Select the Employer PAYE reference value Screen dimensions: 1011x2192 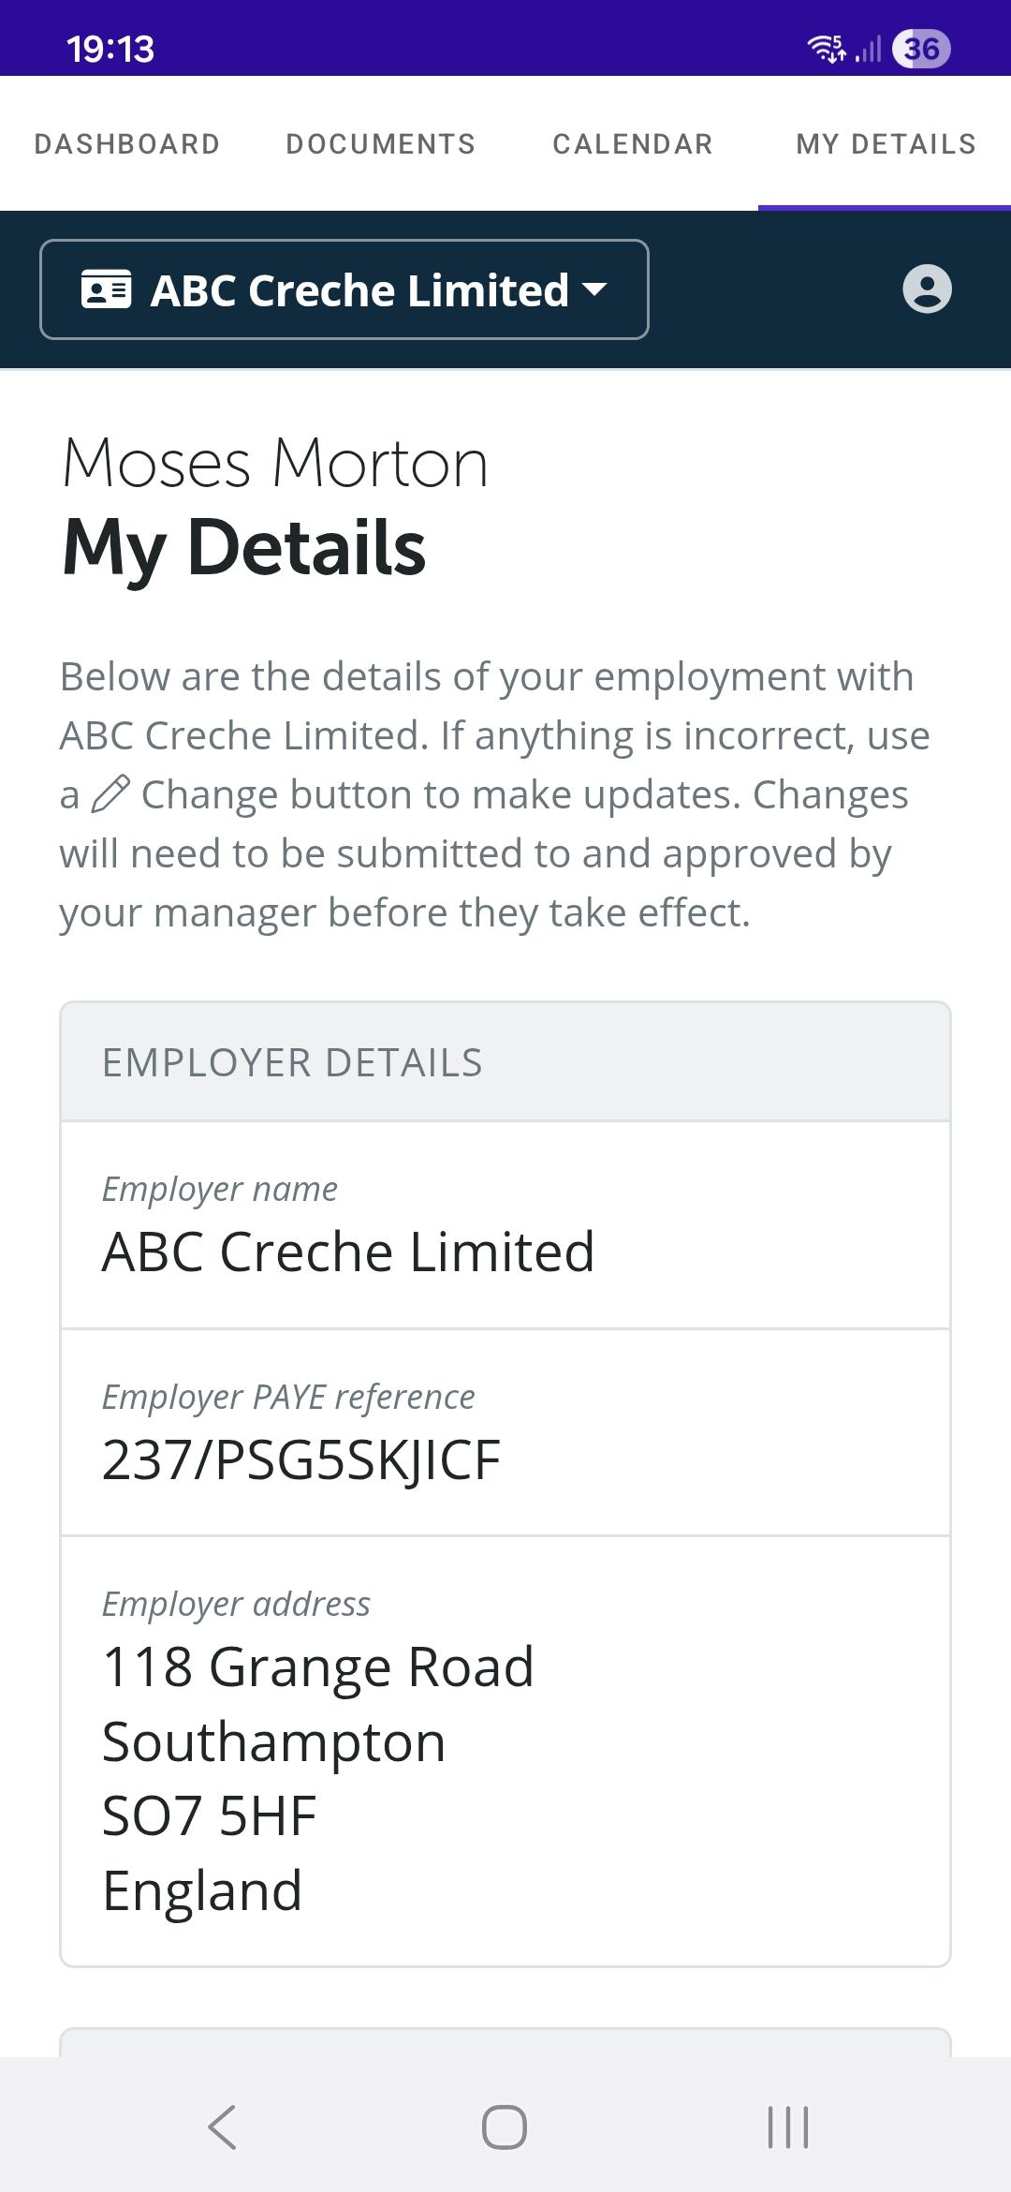(301, 1459)
